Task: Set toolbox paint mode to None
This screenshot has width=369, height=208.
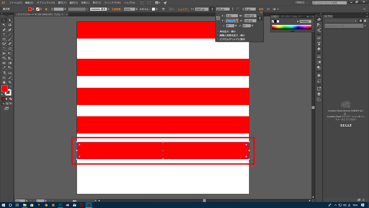Action: pos(11,99)
